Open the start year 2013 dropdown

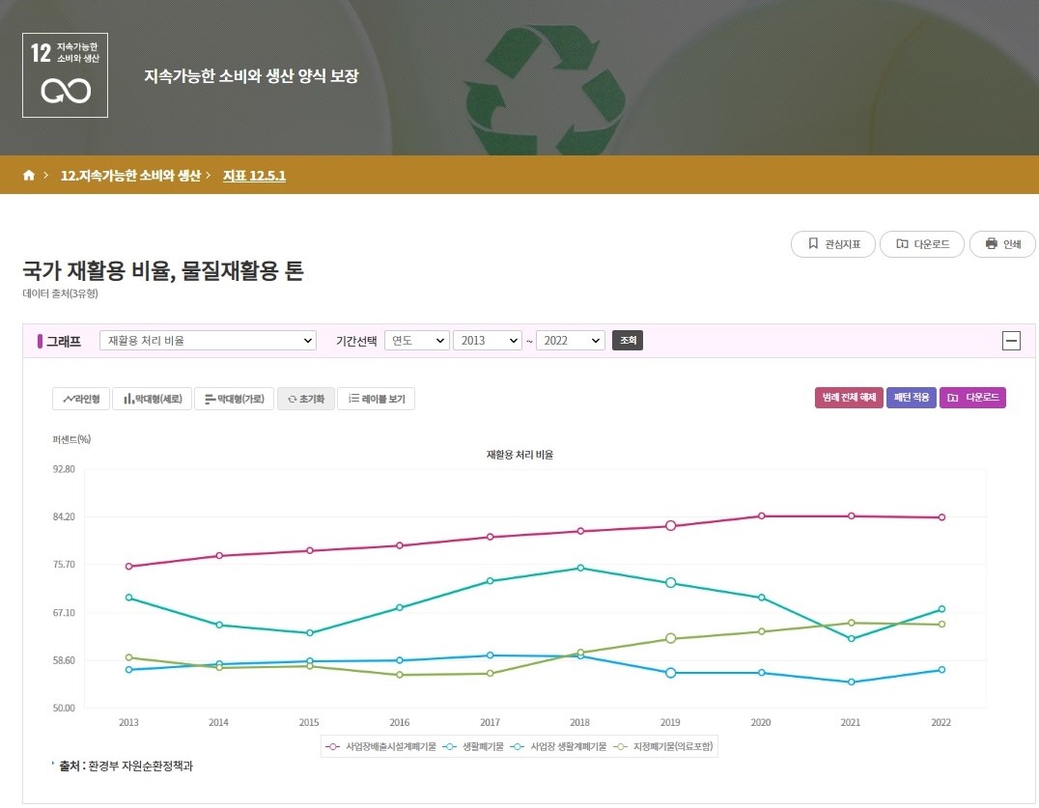488,341
